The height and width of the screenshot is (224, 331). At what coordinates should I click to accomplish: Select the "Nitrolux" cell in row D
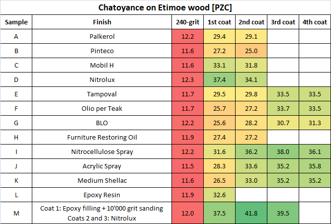coord(102,80)
